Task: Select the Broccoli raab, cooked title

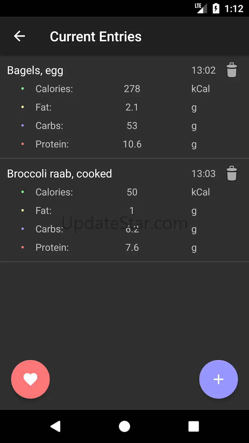Action: (x=59, y=174)
